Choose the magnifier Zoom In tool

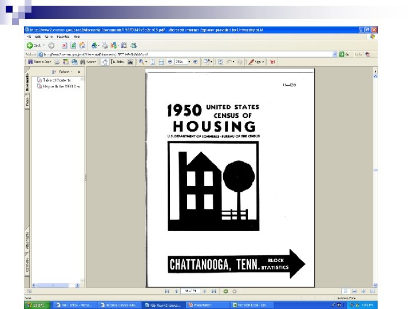tap(141, 62)
